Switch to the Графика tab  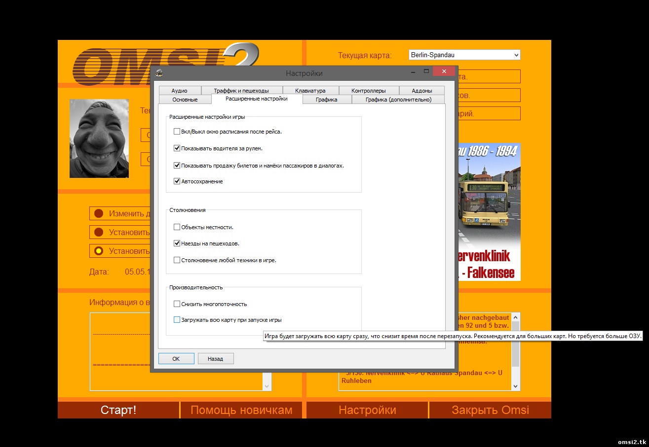[326, 99]
